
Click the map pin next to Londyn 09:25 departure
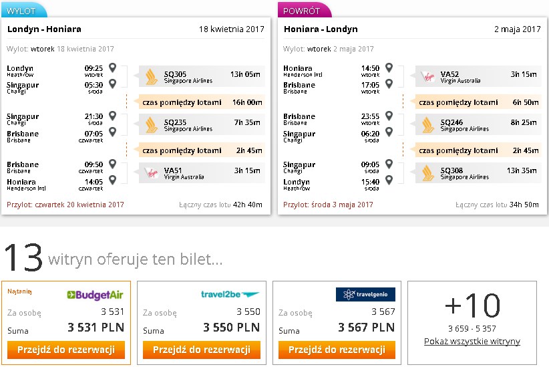[112, 68]
